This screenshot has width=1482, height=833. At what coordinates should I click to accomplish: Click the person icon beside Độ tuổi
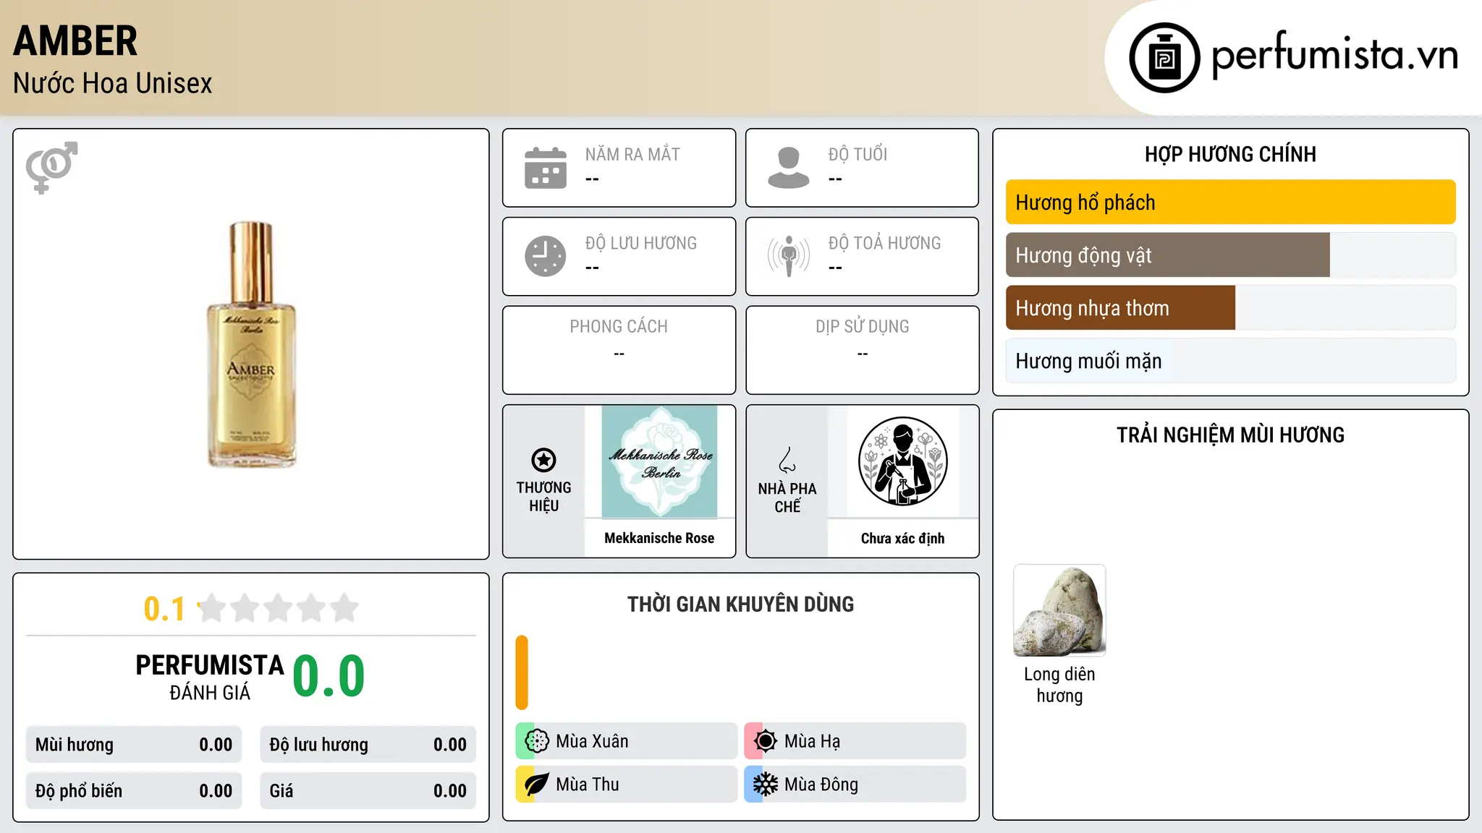click(x=789, y=168)
